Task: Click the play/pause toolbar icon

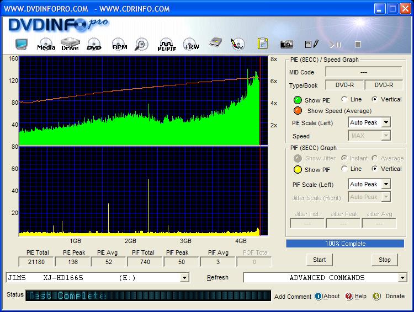Action: [x=335, y=45]
